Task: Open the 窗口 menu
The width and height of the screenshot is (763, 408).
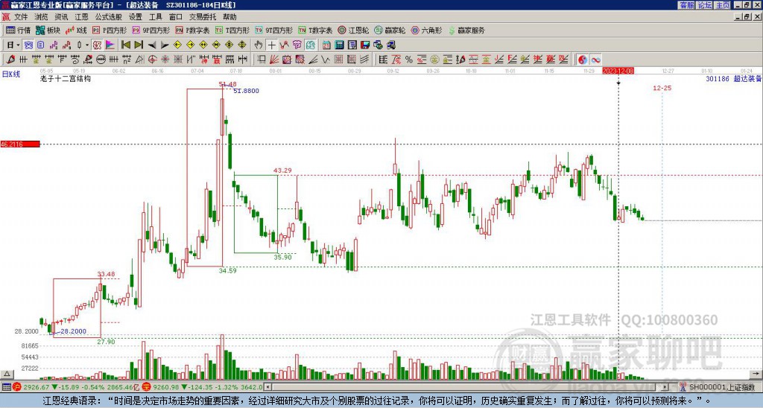Action: point(176,17)
